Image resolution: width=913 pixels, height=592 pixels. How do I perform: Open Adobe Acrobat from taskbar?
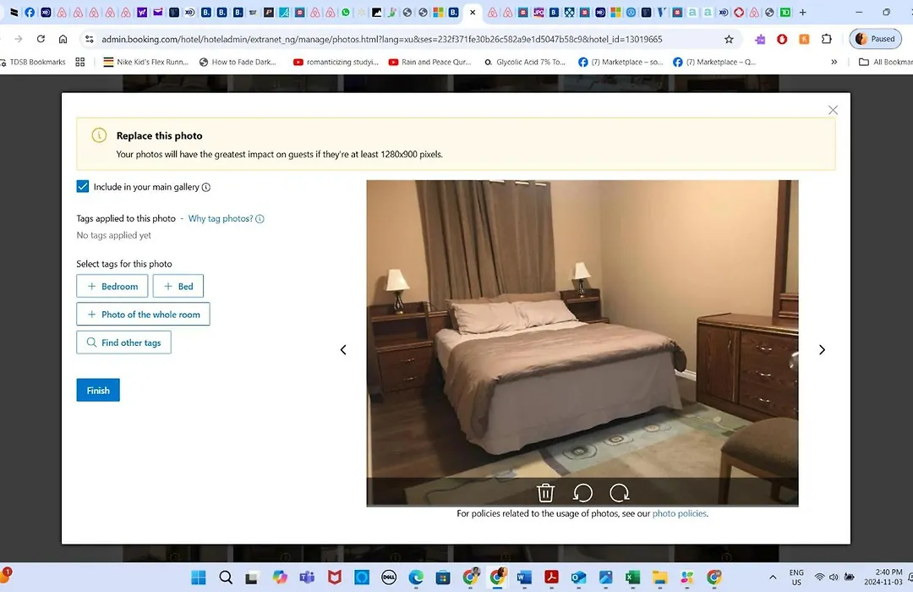click(551, 578)
